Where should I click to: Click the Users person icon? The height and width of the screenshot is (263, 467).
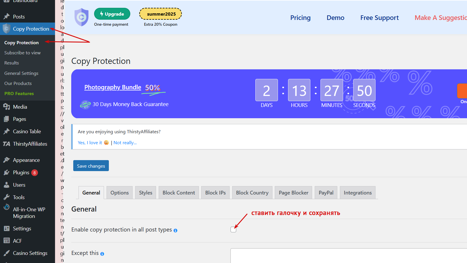pos(6,185)
